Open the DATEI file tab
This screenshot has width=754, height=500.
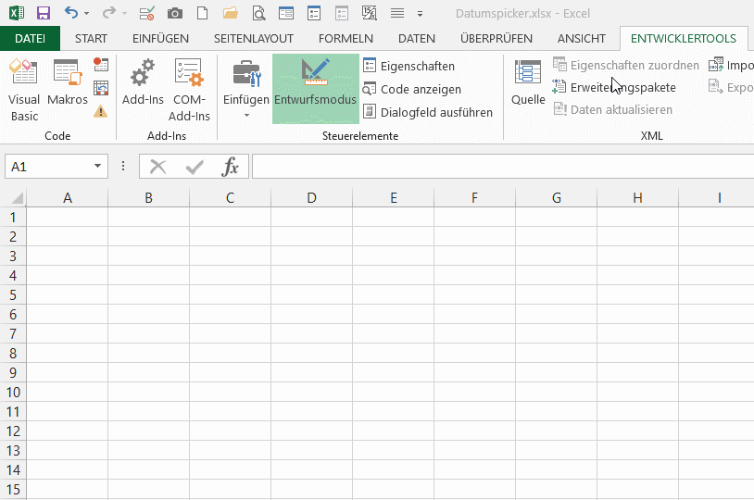[30, 38]
